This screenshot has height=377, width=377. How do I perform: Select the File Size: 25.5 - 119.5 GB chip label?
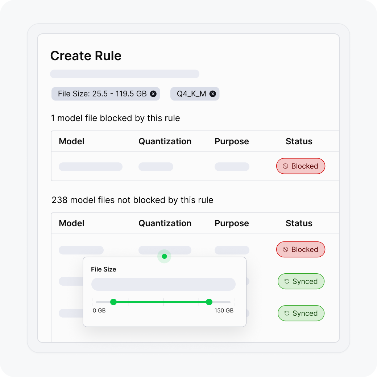(x=102, y=94)
